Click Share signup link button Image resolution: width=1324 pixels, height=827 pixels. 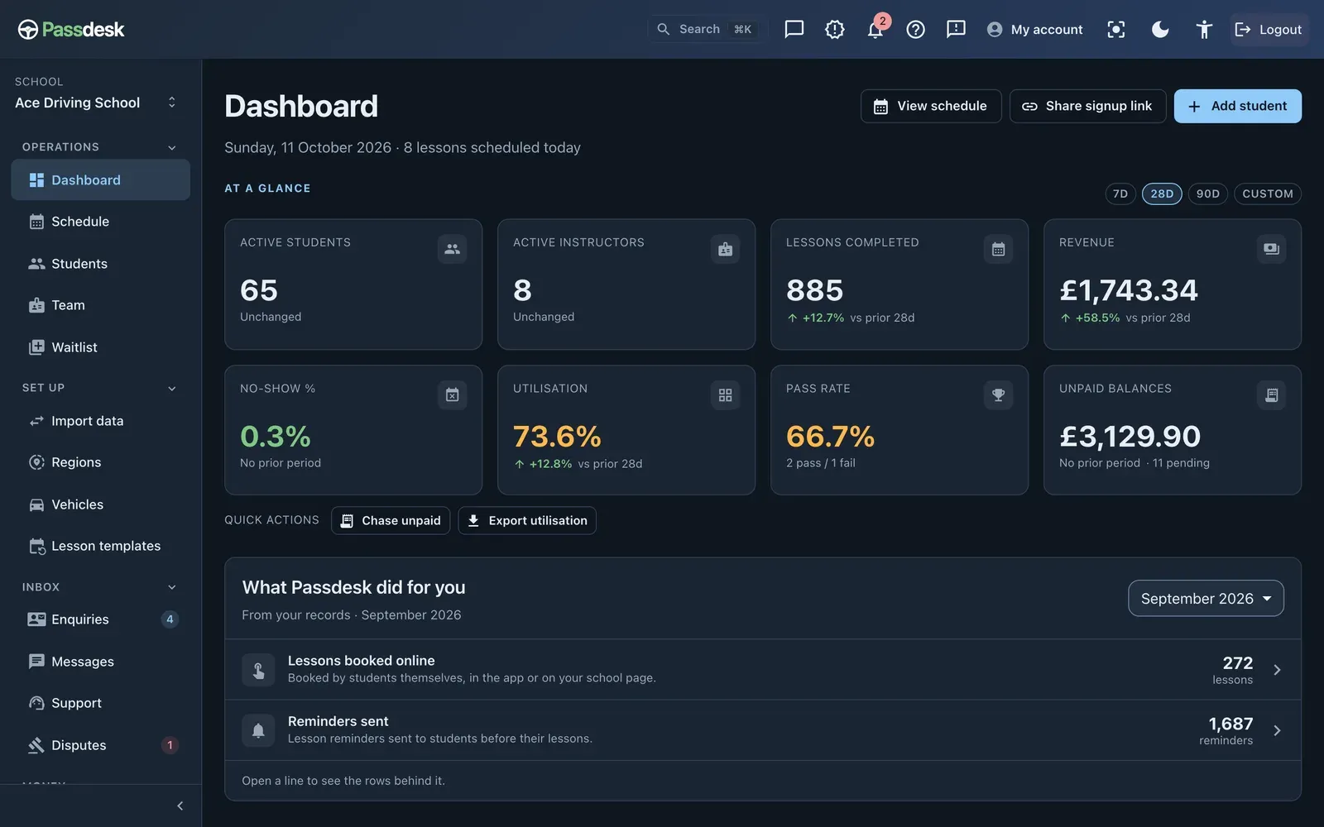pos(1088,106)
